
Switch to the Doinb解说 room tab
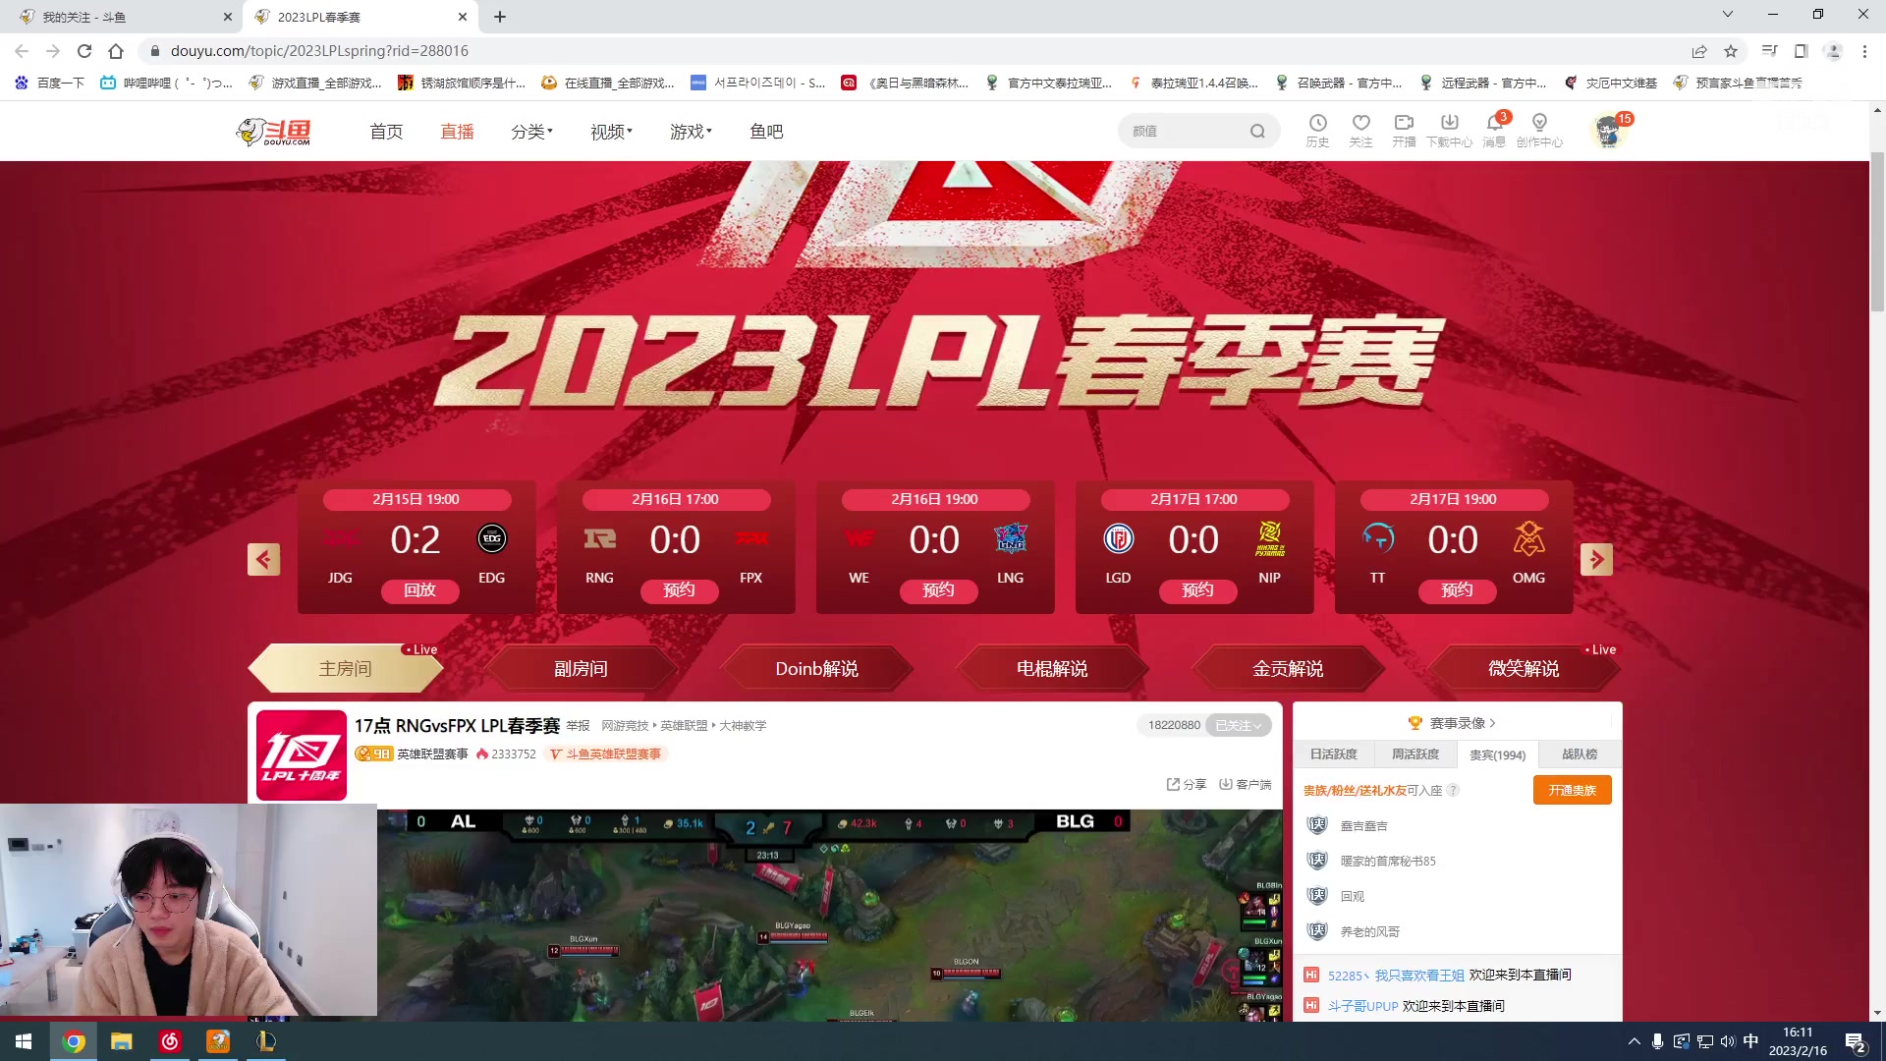point(816,668)
